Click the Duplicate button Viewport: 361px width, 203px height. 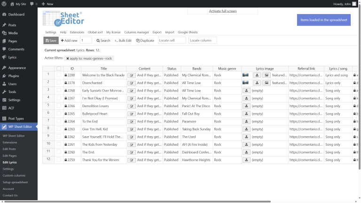(145, 40)
